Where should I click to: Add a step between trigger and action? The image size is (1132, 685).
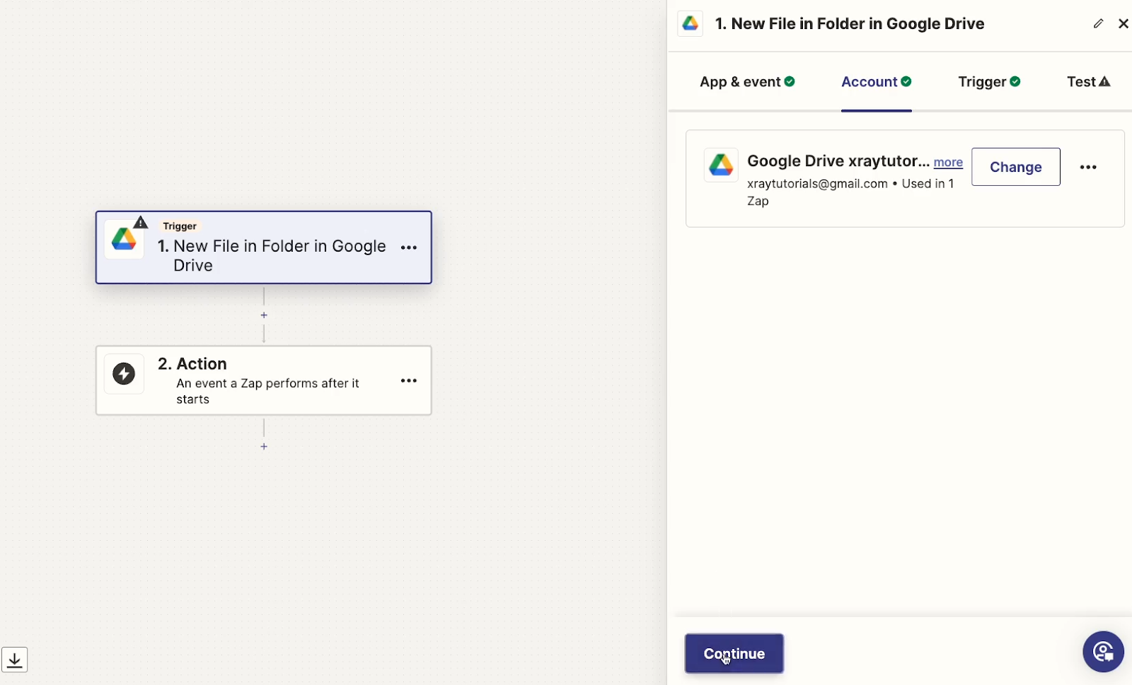point(264,315)
